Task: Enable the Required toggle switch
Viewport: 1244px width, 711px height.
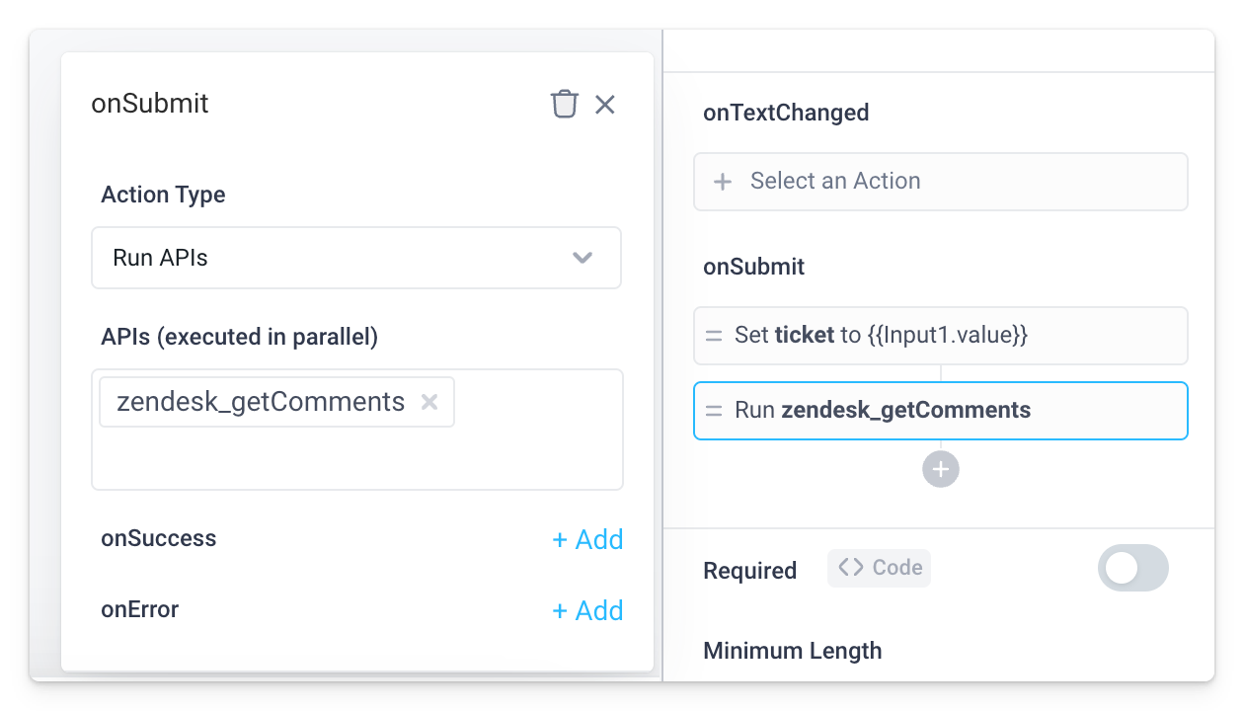Action: [x=1132, y=568]
